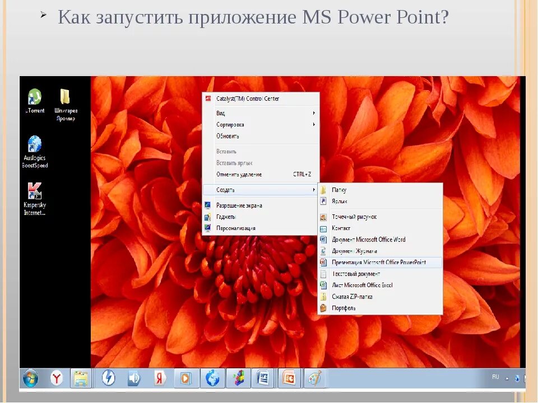Select the uTorrent desktop shortcut
The height and width of the screenshot is (403, 538).
(x=35, y=101)
